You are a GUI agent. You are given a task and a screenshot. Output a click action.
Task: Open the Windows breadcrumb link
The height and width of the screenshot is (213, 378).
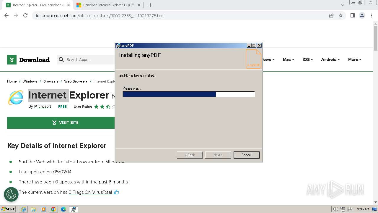click(30, 81)
